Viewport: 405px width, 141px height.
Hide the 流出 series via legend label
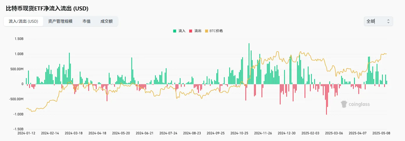tap(198, 31)
